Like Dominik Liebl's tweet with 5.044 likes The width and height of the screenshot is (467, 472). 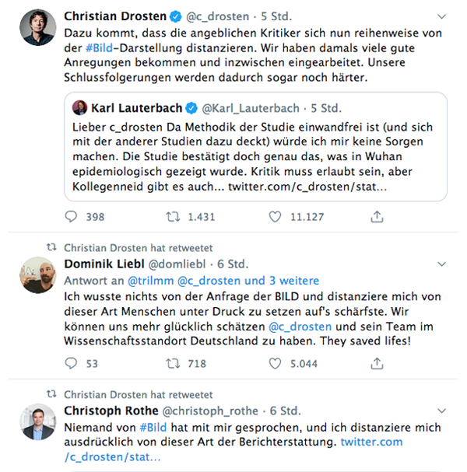click(x=275, y=362)
